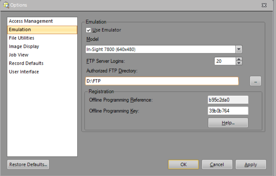Select Access Management category
This screenshot has width=276, height=176.
coord(42,21)
